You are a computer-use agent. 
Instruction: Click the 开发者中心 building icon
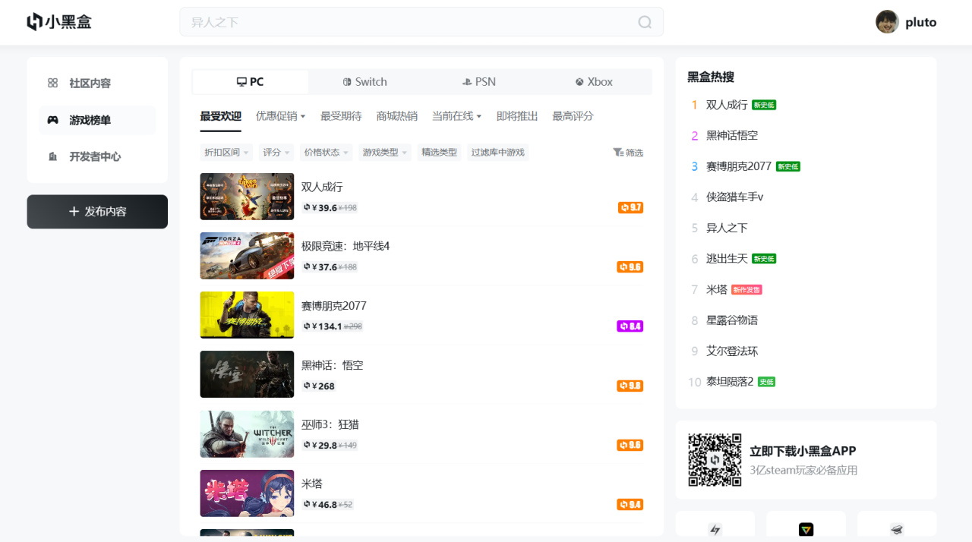[52, 156]
